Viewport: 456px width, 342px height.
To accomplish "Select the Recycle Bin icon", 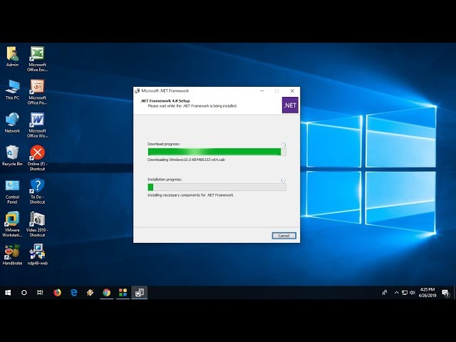I will (x=12, y=156).
